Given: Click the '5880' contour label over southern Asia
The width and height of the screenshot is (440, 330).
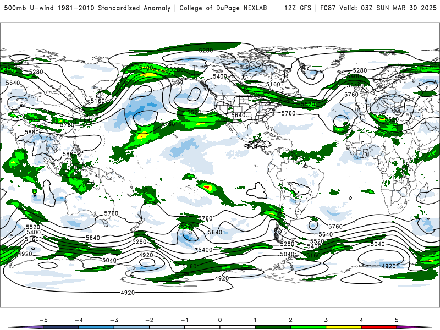Looking at the screenshot, I should [x=32, y=132].
